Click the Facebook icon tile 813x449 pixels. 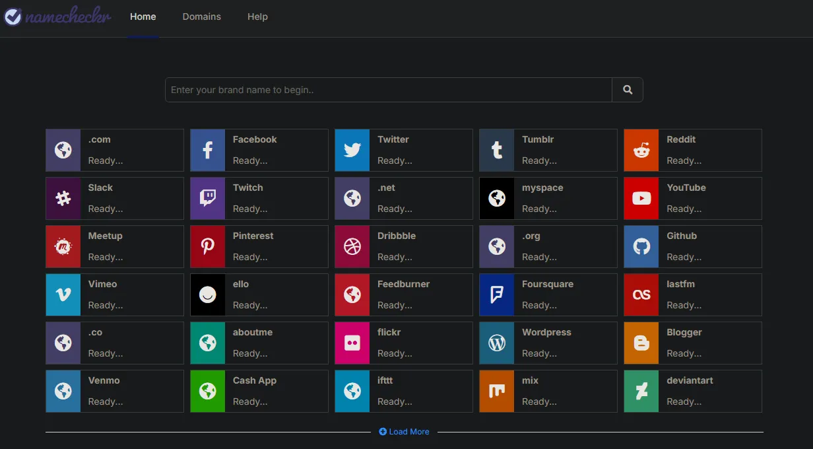207,150
